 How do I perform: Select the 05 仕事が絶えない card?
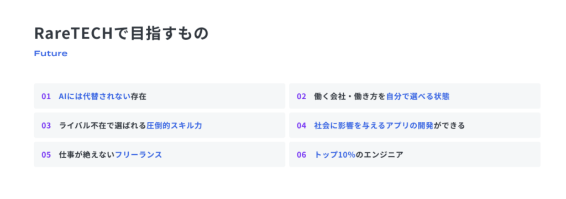(160, 154)
